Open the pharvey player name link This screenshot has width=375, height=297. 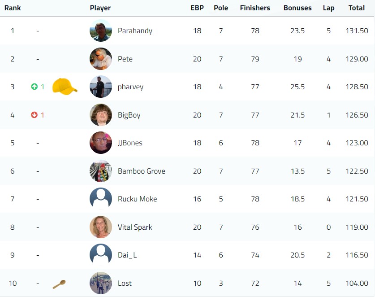130,87
